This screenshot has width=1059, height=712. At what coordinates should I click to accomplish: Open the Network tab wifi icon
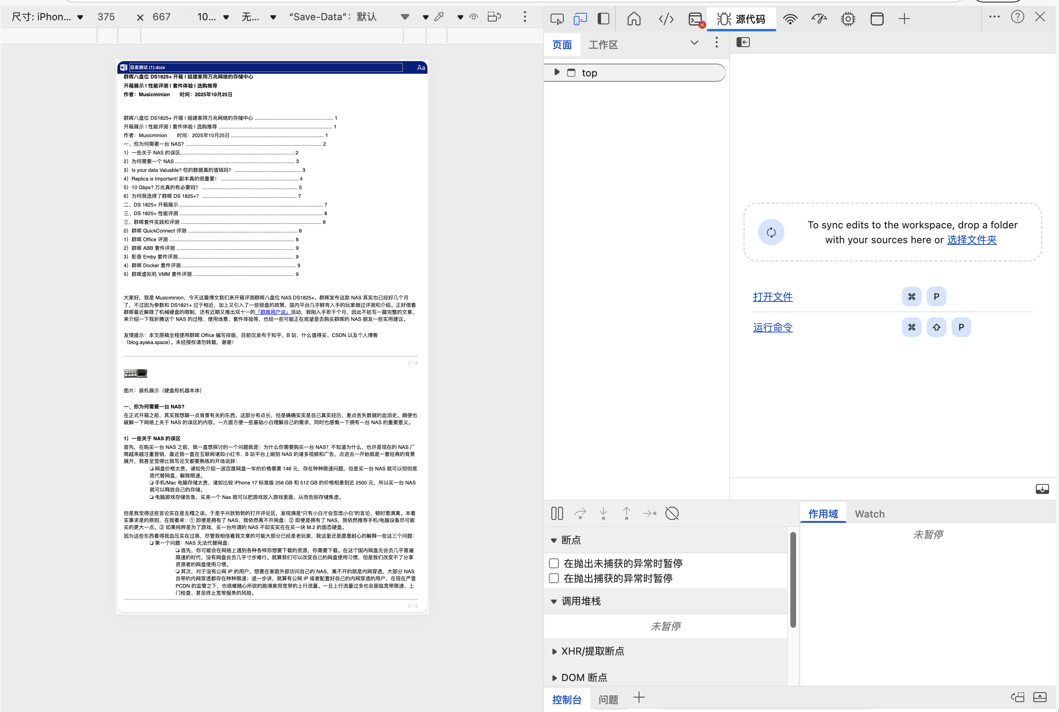[x=790, y=19]
